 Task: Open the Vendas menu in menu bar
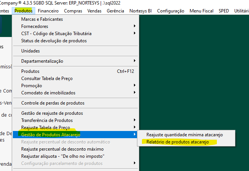click(94, 11)
